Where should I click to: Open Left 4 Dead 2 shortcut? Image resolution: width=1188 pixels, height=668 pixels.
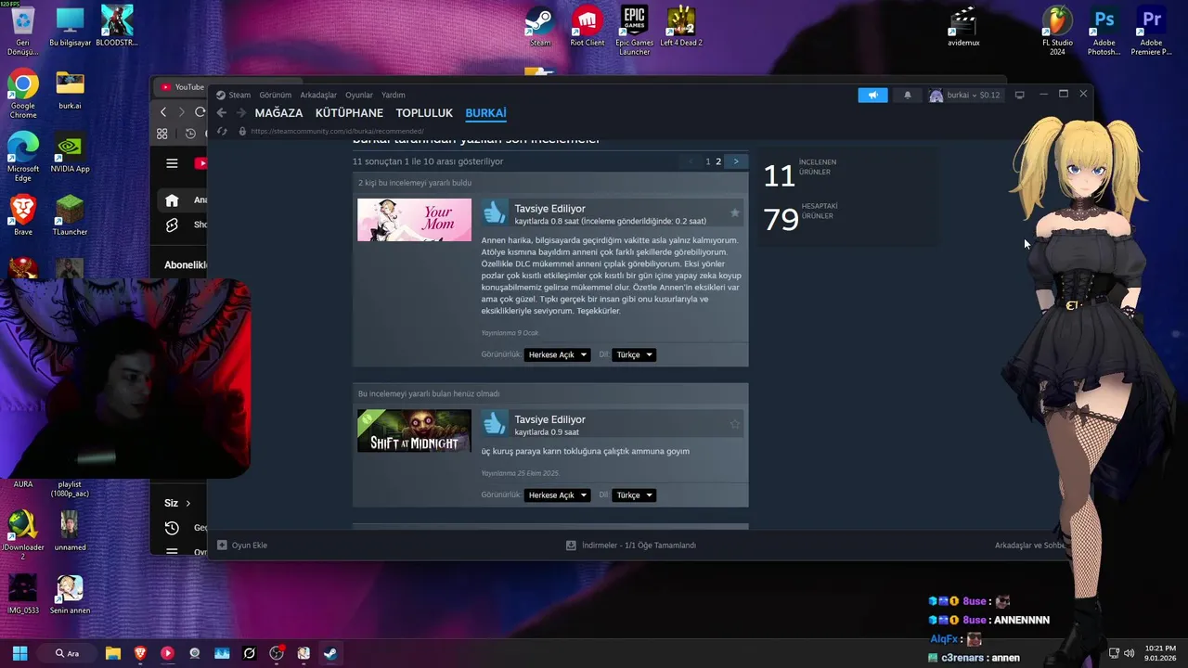click(681, 26)
